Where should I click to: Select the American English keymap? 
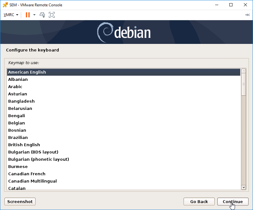pos(124,72)
